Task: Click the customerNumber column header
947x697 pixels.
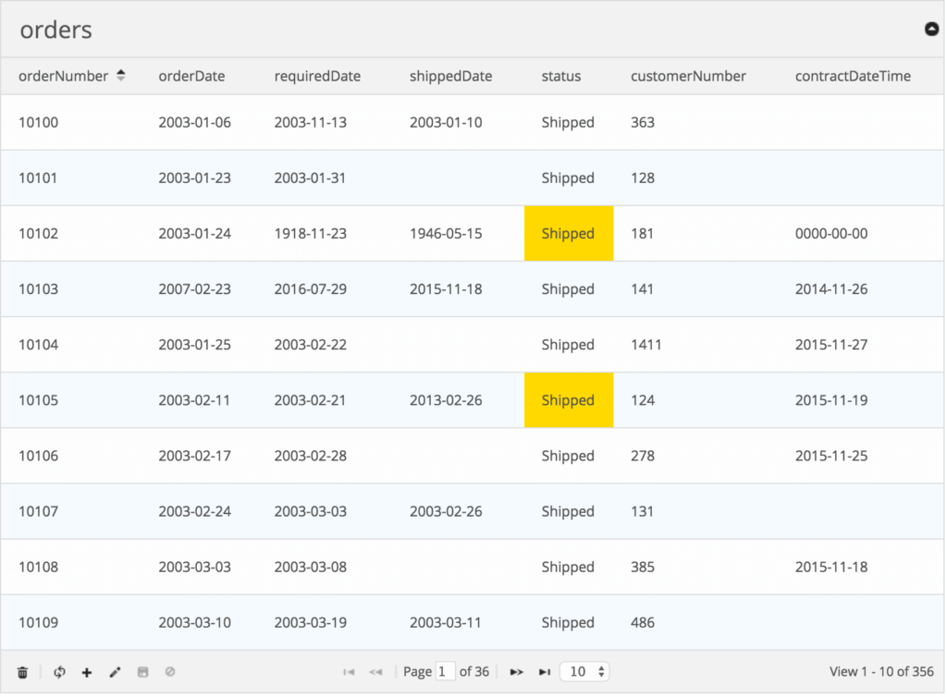Action: 688,76
